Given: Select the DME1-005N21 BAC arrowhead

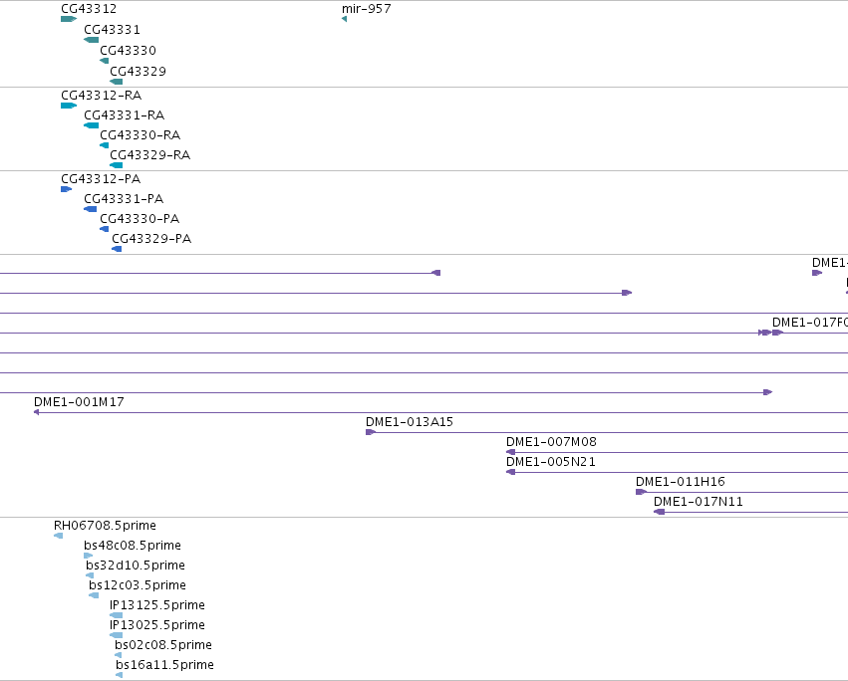Looking at the screenshot, I should pos(510,472).
